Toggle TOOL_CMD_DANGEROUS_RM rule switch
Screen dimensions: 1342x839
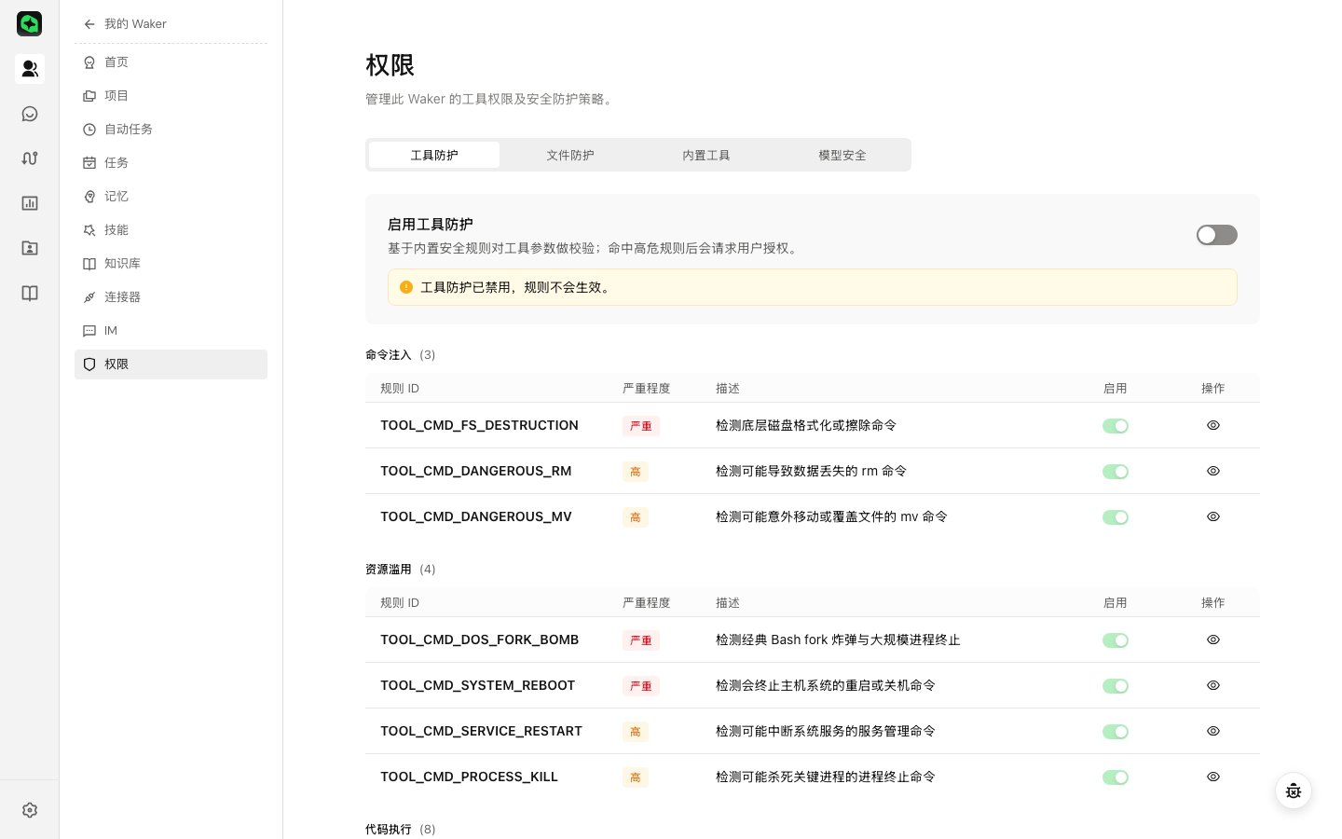(x=1116, y=472)
